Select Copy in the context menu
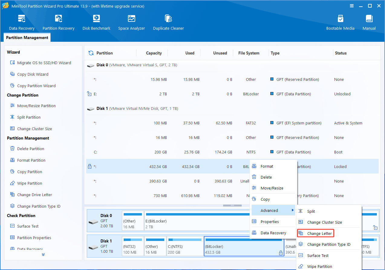 273,199
